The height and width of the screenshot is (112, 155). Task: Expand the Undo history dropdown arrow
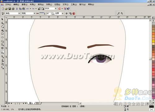(30, 9)
